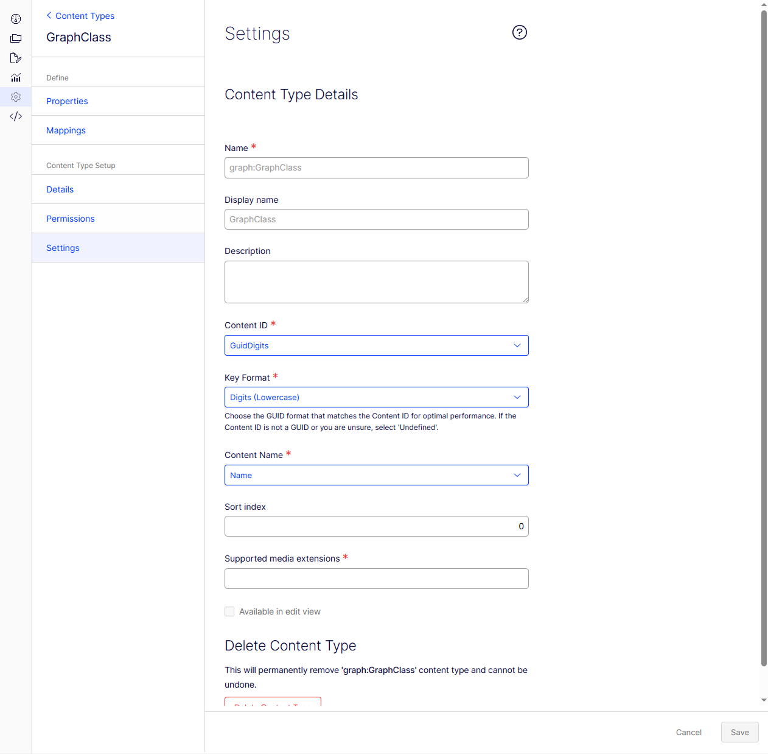Click the Cancel button
The image size is (768, 754).
688,732
